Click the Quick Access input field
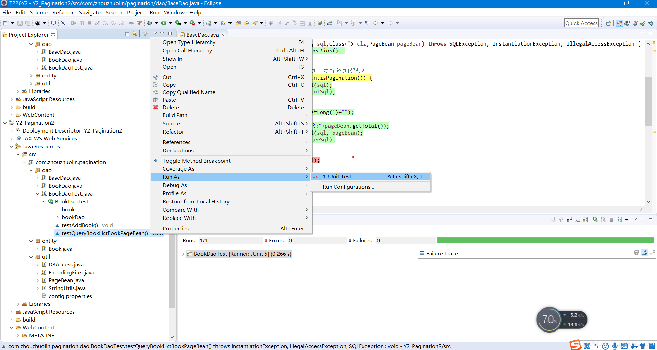 (581, 23)
